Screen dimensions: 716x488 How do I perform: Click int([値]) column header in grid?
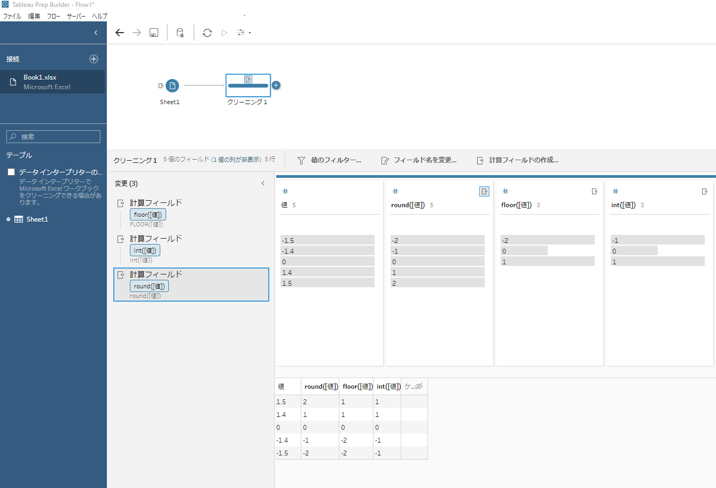(x=387, y=387)
